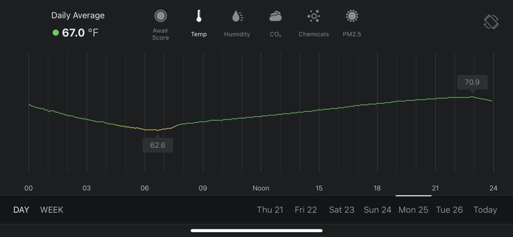Jump to Today's readings

(x=485, y=210)
